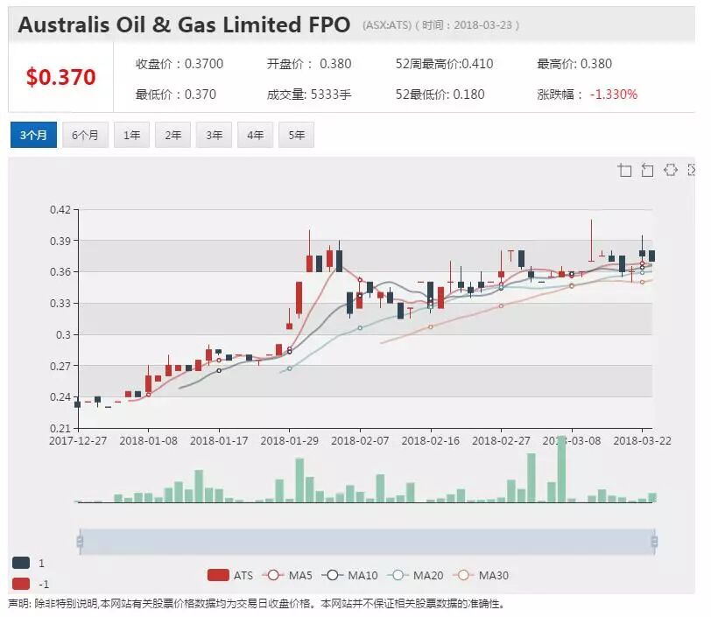Viewport: 711px width, 617px height.
Task: Click the 声明 disclaimer text at bottom
Action: [257, 604]
